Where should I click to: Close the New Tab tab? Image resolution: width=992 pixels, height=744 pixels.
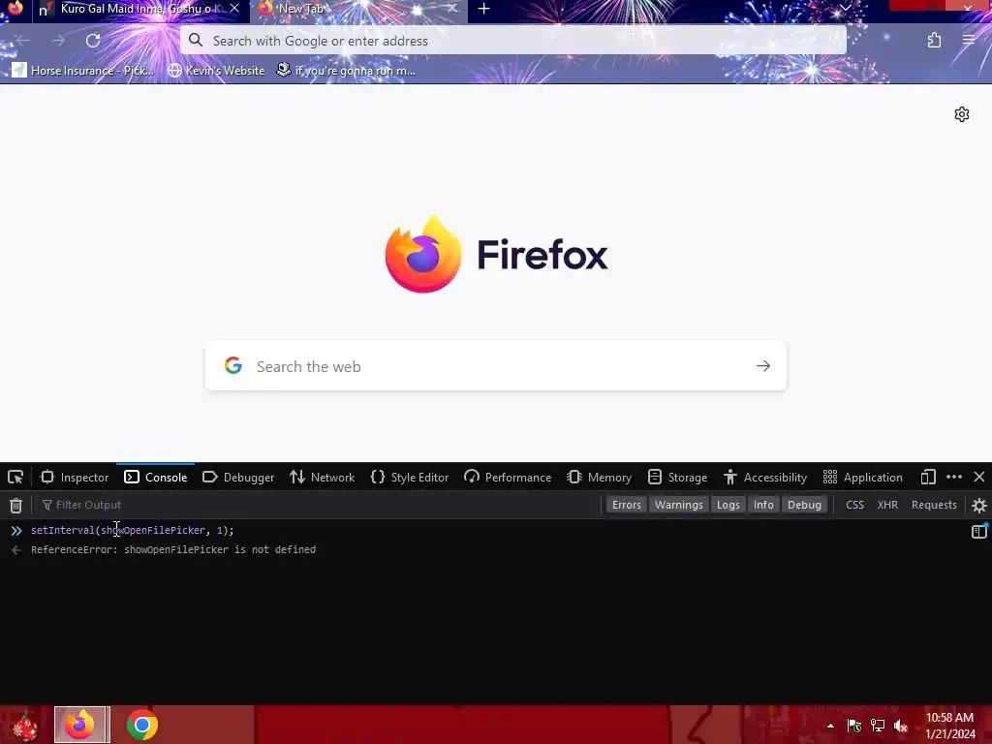click(452, 8)
